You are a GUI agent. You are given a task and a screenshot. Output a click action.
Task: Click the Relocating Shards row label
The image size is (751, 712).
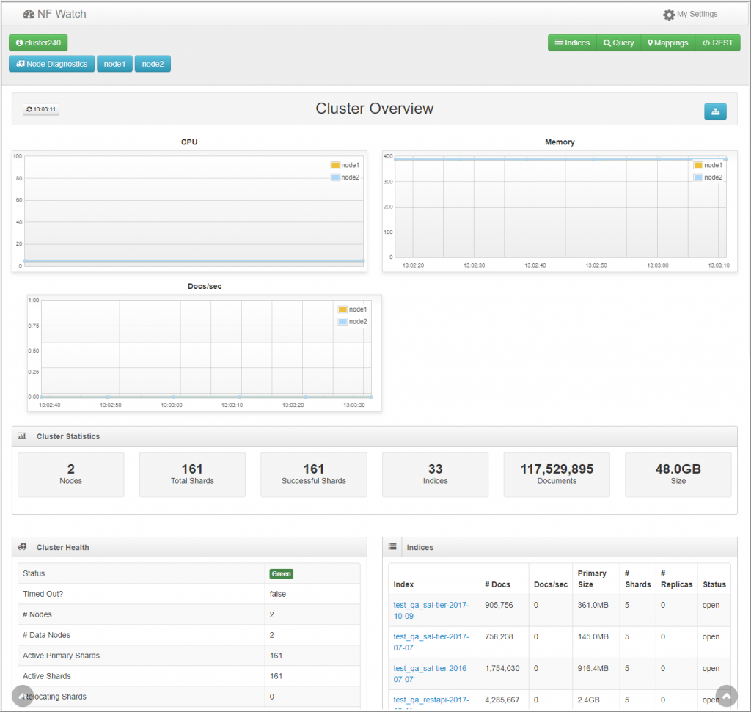click(54, 697)
